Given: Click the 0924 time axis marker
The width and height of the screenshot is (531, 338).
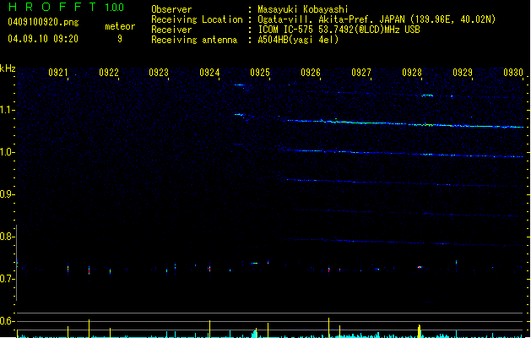Looking at the screenshot, I should click(x=209, y=73).
